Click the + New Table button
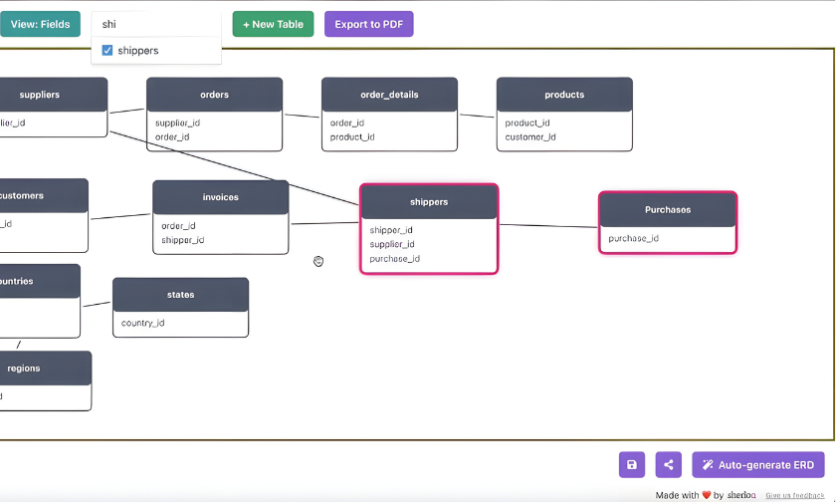Viewport: 836px width, 502px height. pyautogui.click(x=273, y=24)
